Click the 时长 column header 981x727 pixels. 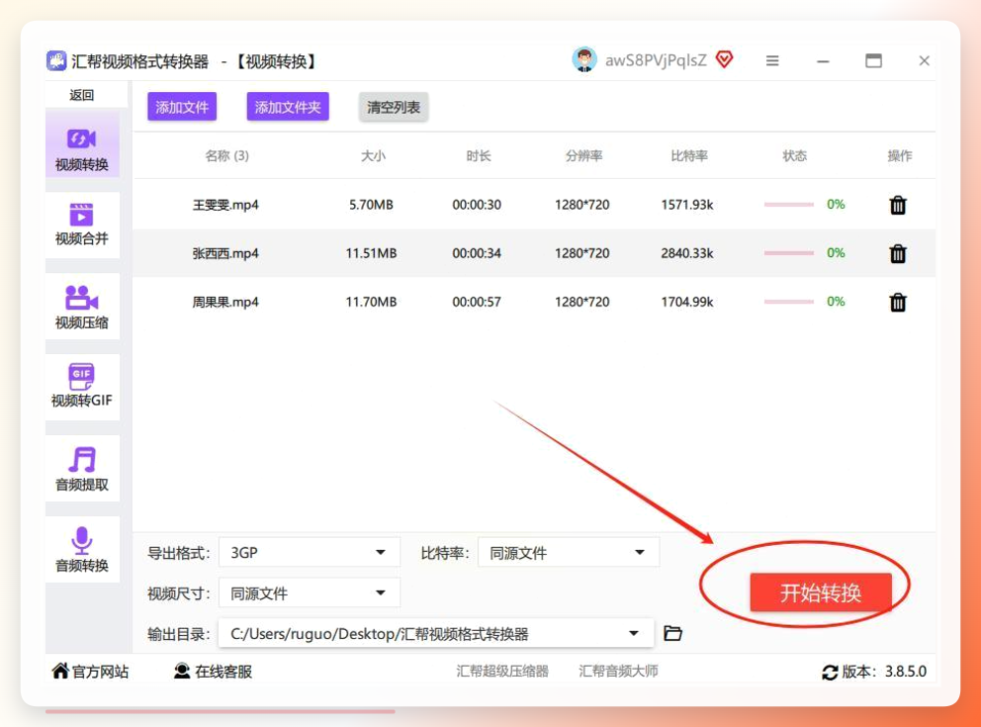coord(478,156)
